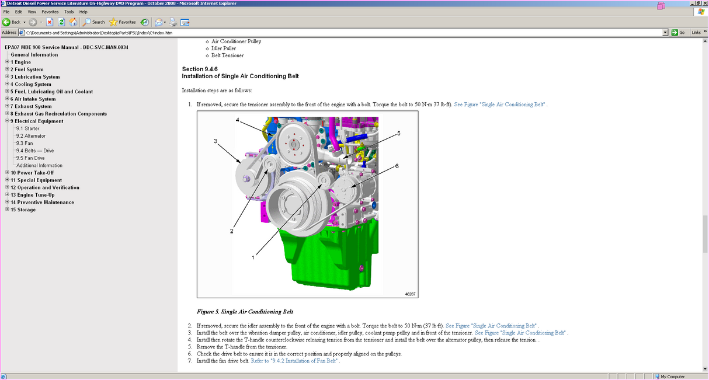This screenshot has height=380, width=709.
Task: Expand the 1 Engine tree node
Action: click(x=7, y=62)
